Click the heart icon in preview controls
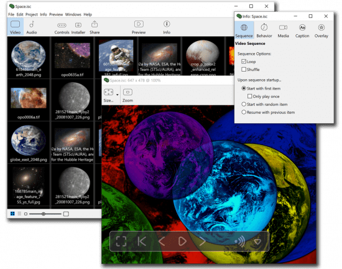342x269 pixels. click(257, 242)
